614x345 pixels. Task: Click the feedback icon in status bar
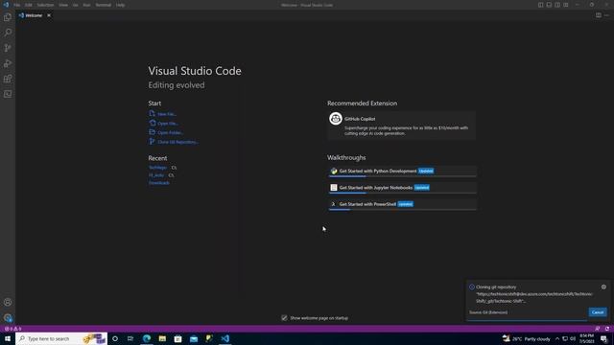coord(597,329)
